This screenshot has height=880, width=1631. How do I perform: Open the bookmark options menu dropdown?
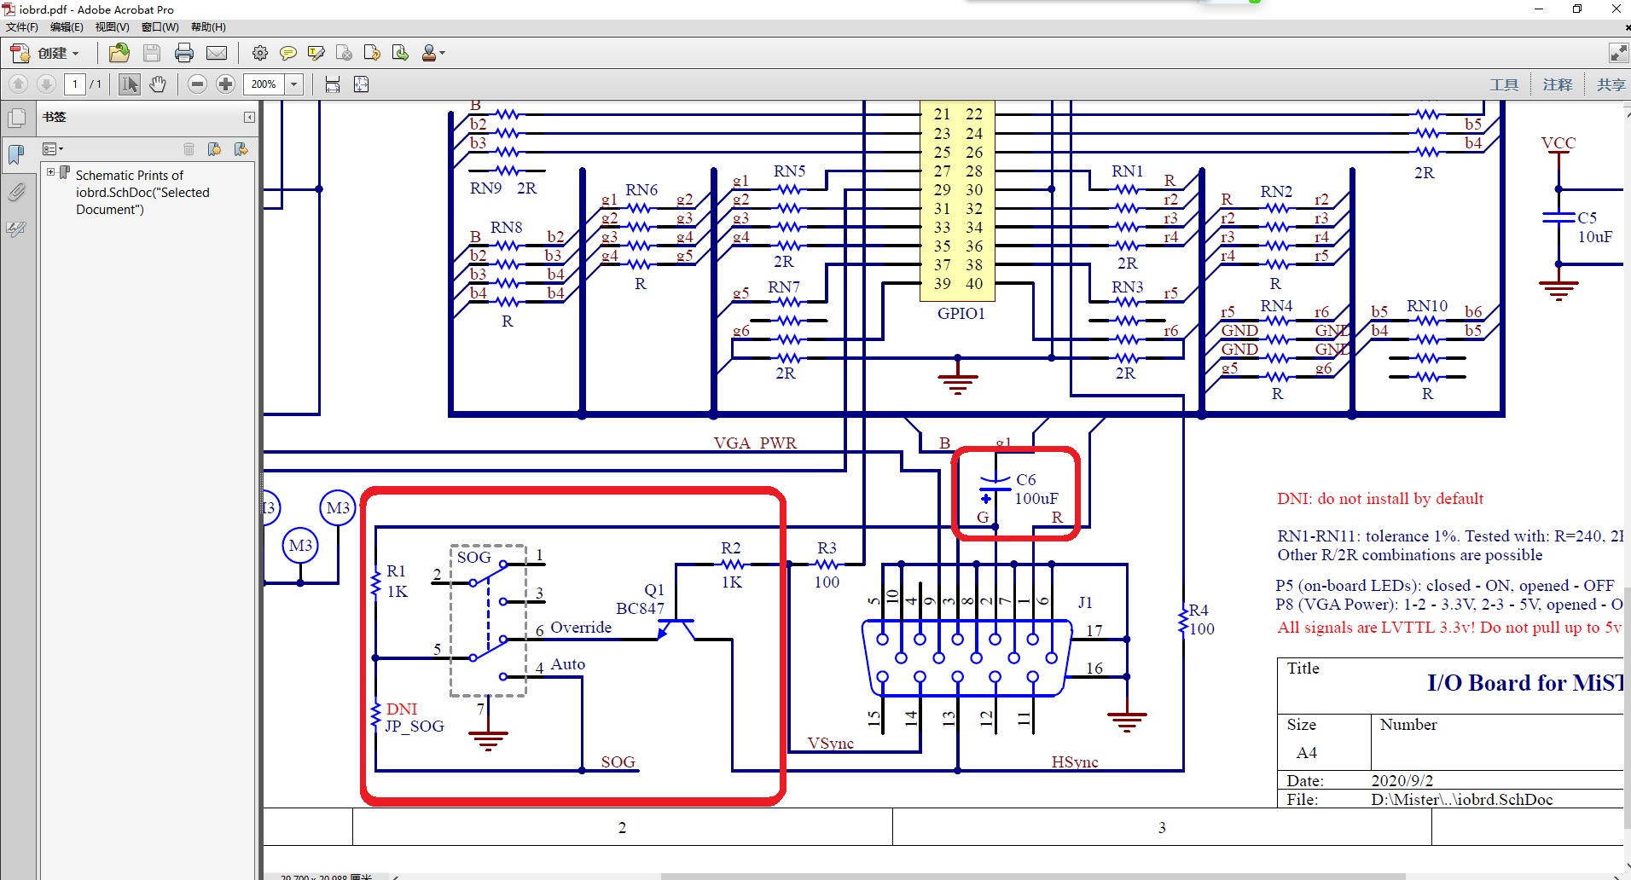(x=53, y=149)
